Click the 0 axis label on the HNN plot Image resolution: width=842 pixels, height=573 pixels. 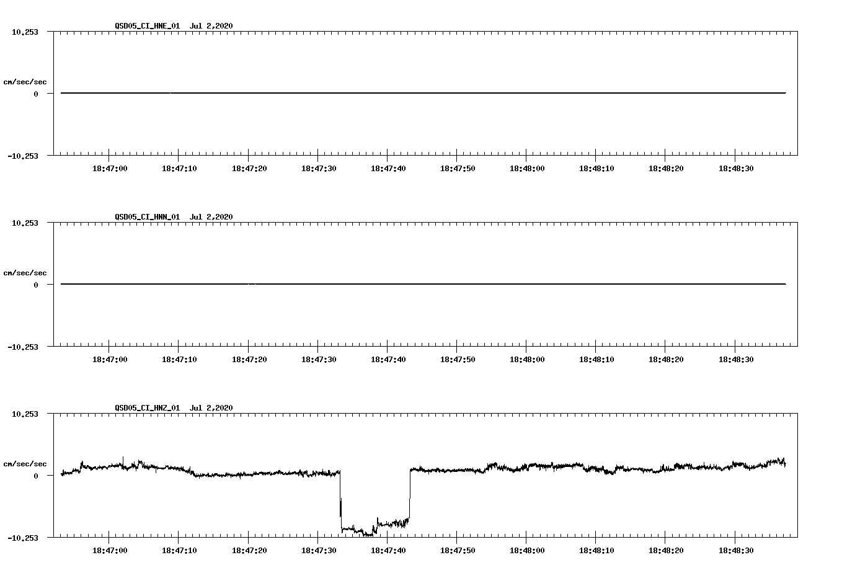click(x=36, y=285)
